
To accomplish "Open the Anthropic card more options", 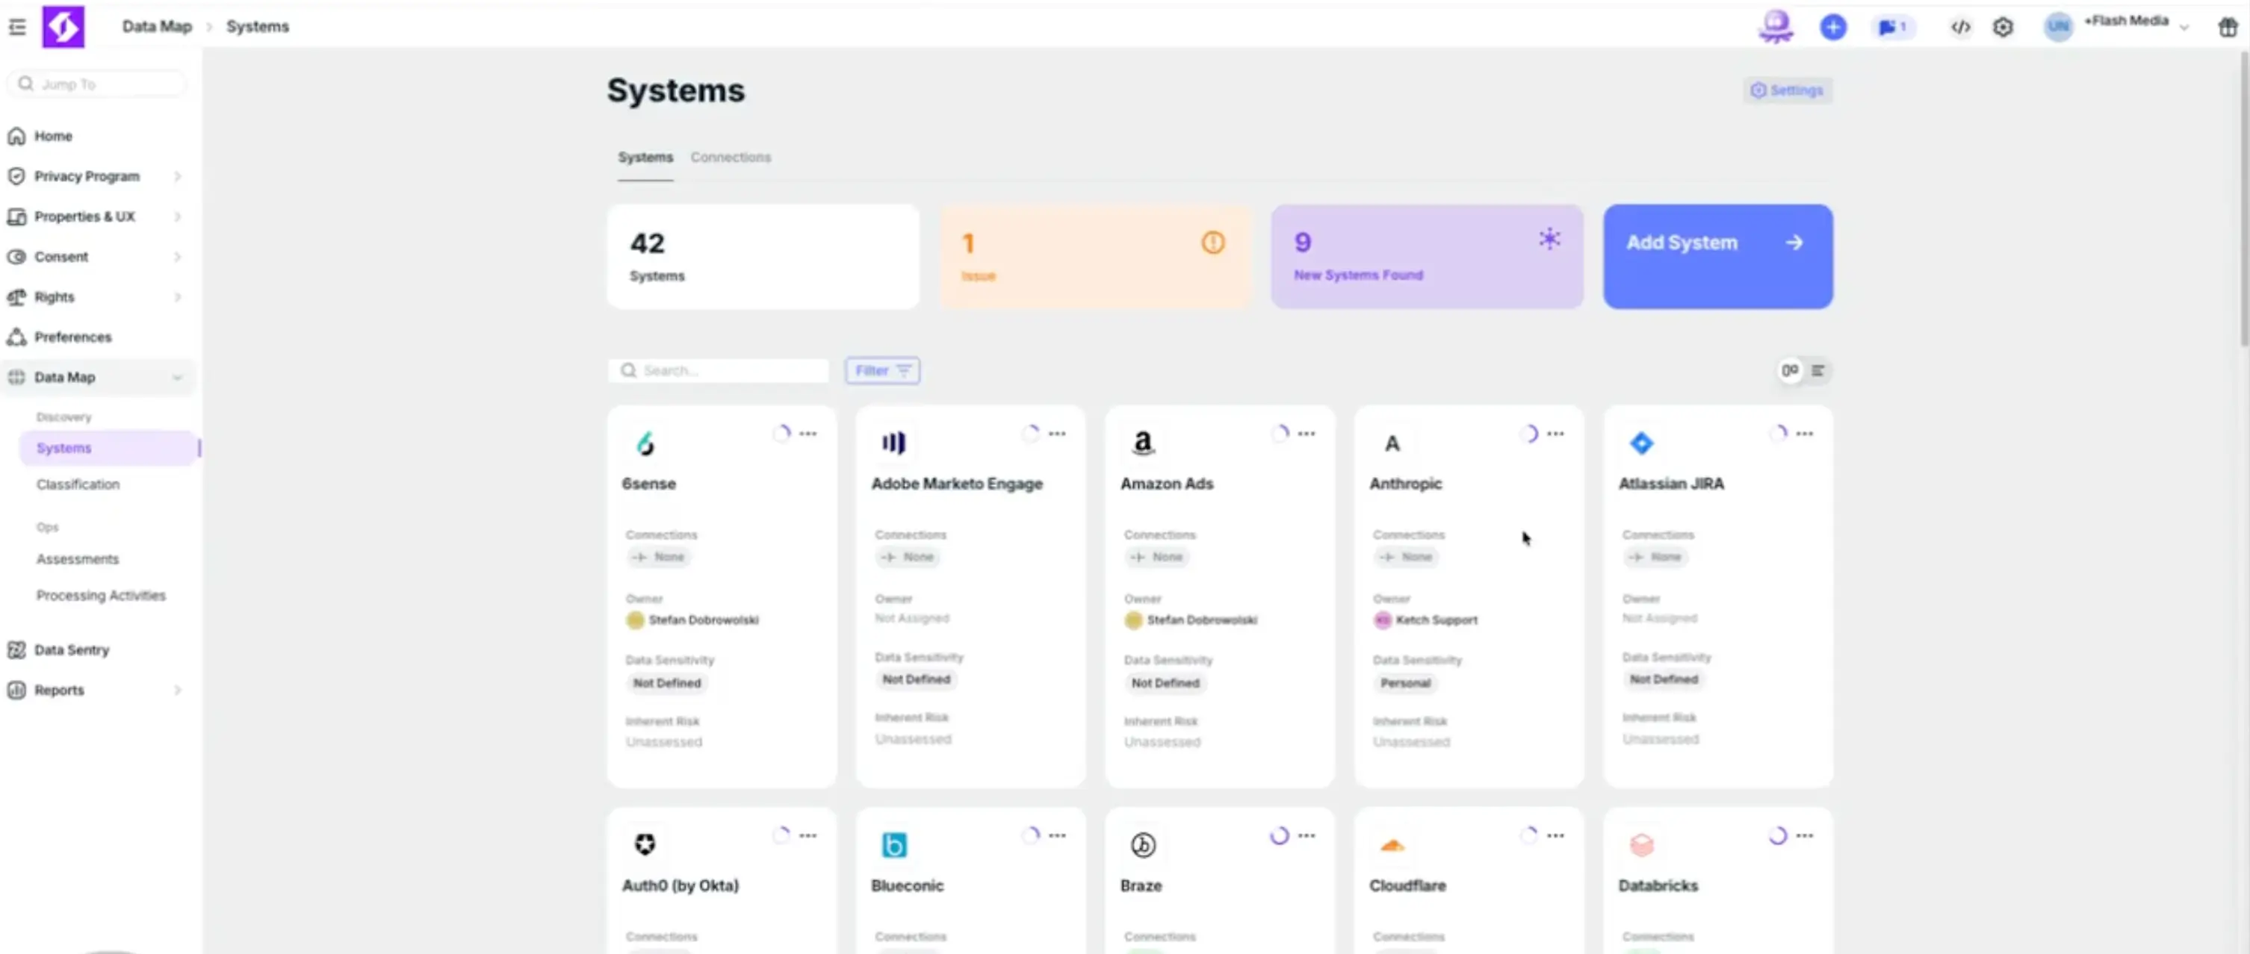I will tap(1555, 433).
